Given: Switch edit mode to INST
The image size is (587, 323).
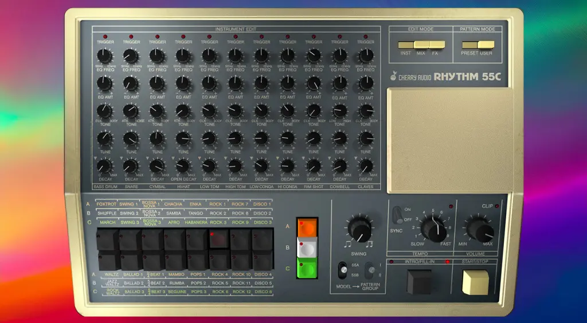Looking at the screenshot, I should (406, 45).
